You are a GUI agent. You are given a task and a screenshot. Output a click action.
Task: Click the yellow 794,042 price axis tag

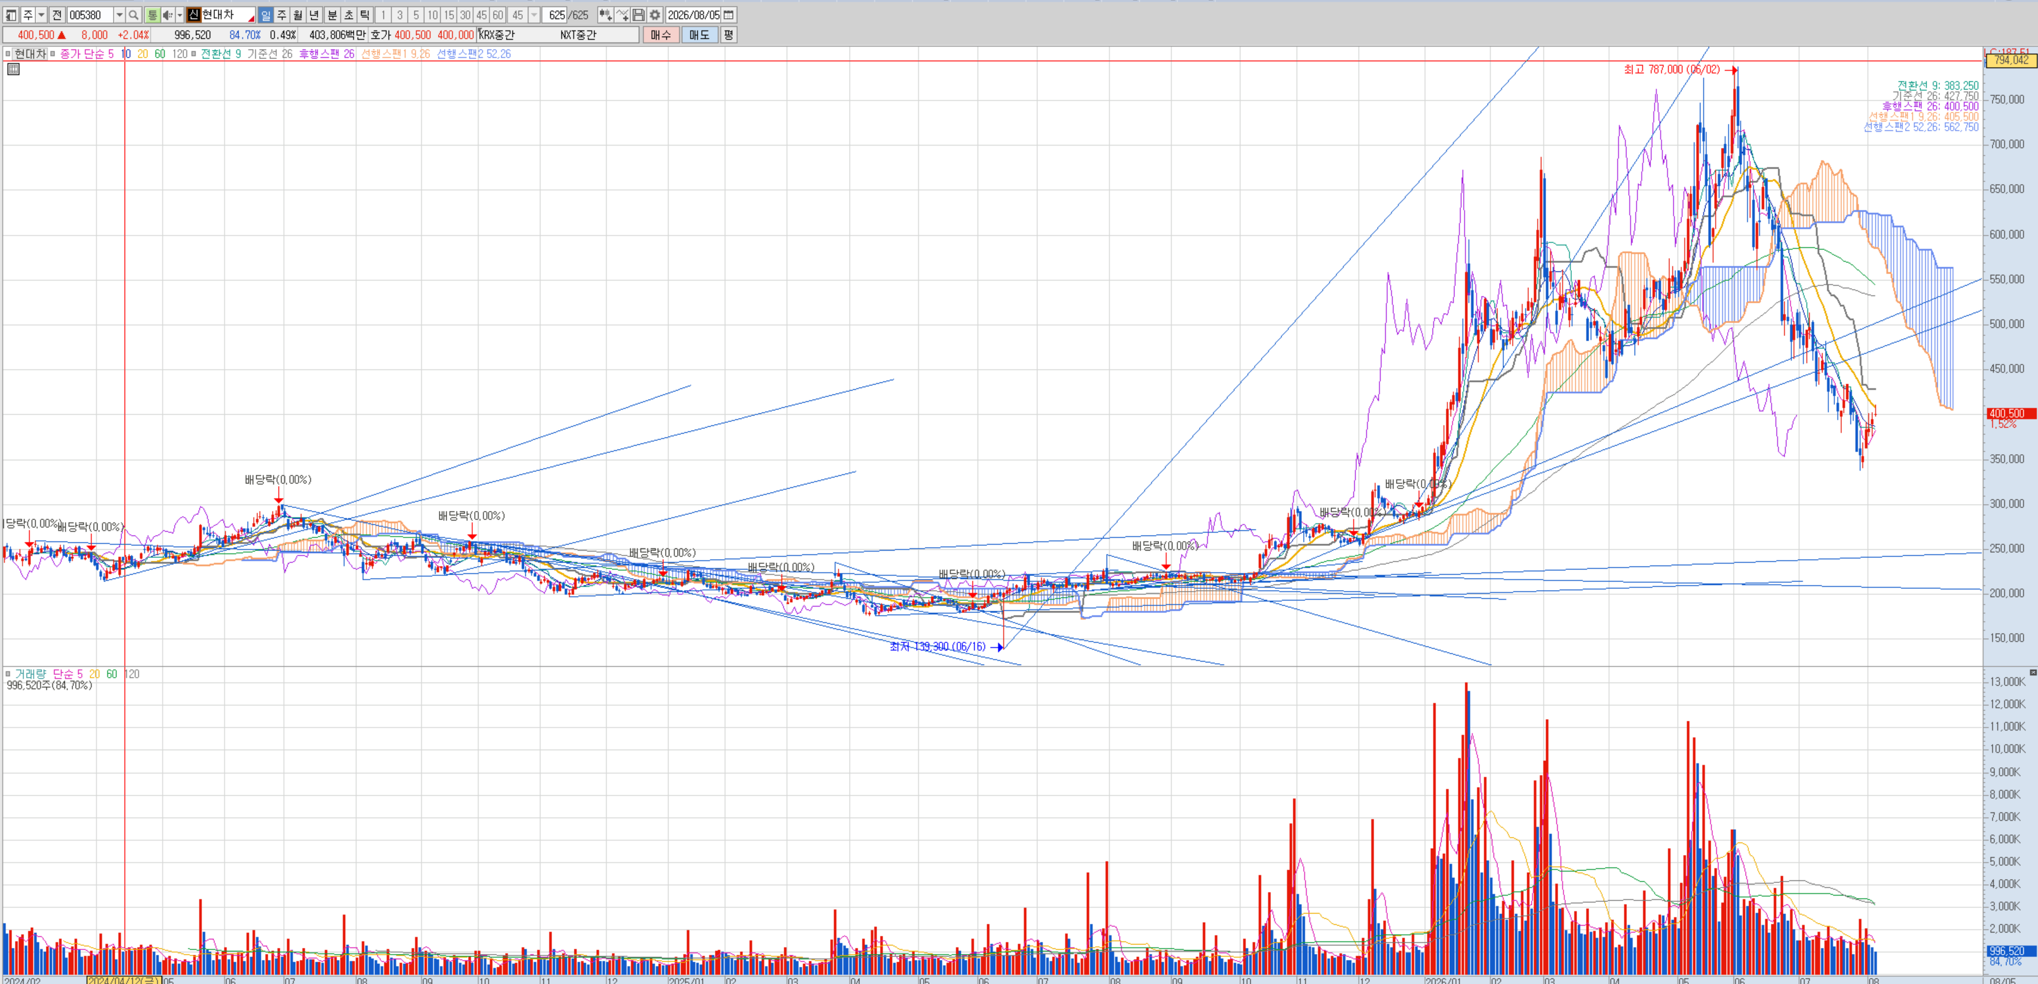click(2010, 60)
